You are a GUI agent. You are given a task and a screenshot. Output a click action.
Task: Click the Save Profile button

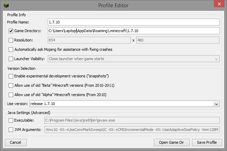tap(207, 142)
